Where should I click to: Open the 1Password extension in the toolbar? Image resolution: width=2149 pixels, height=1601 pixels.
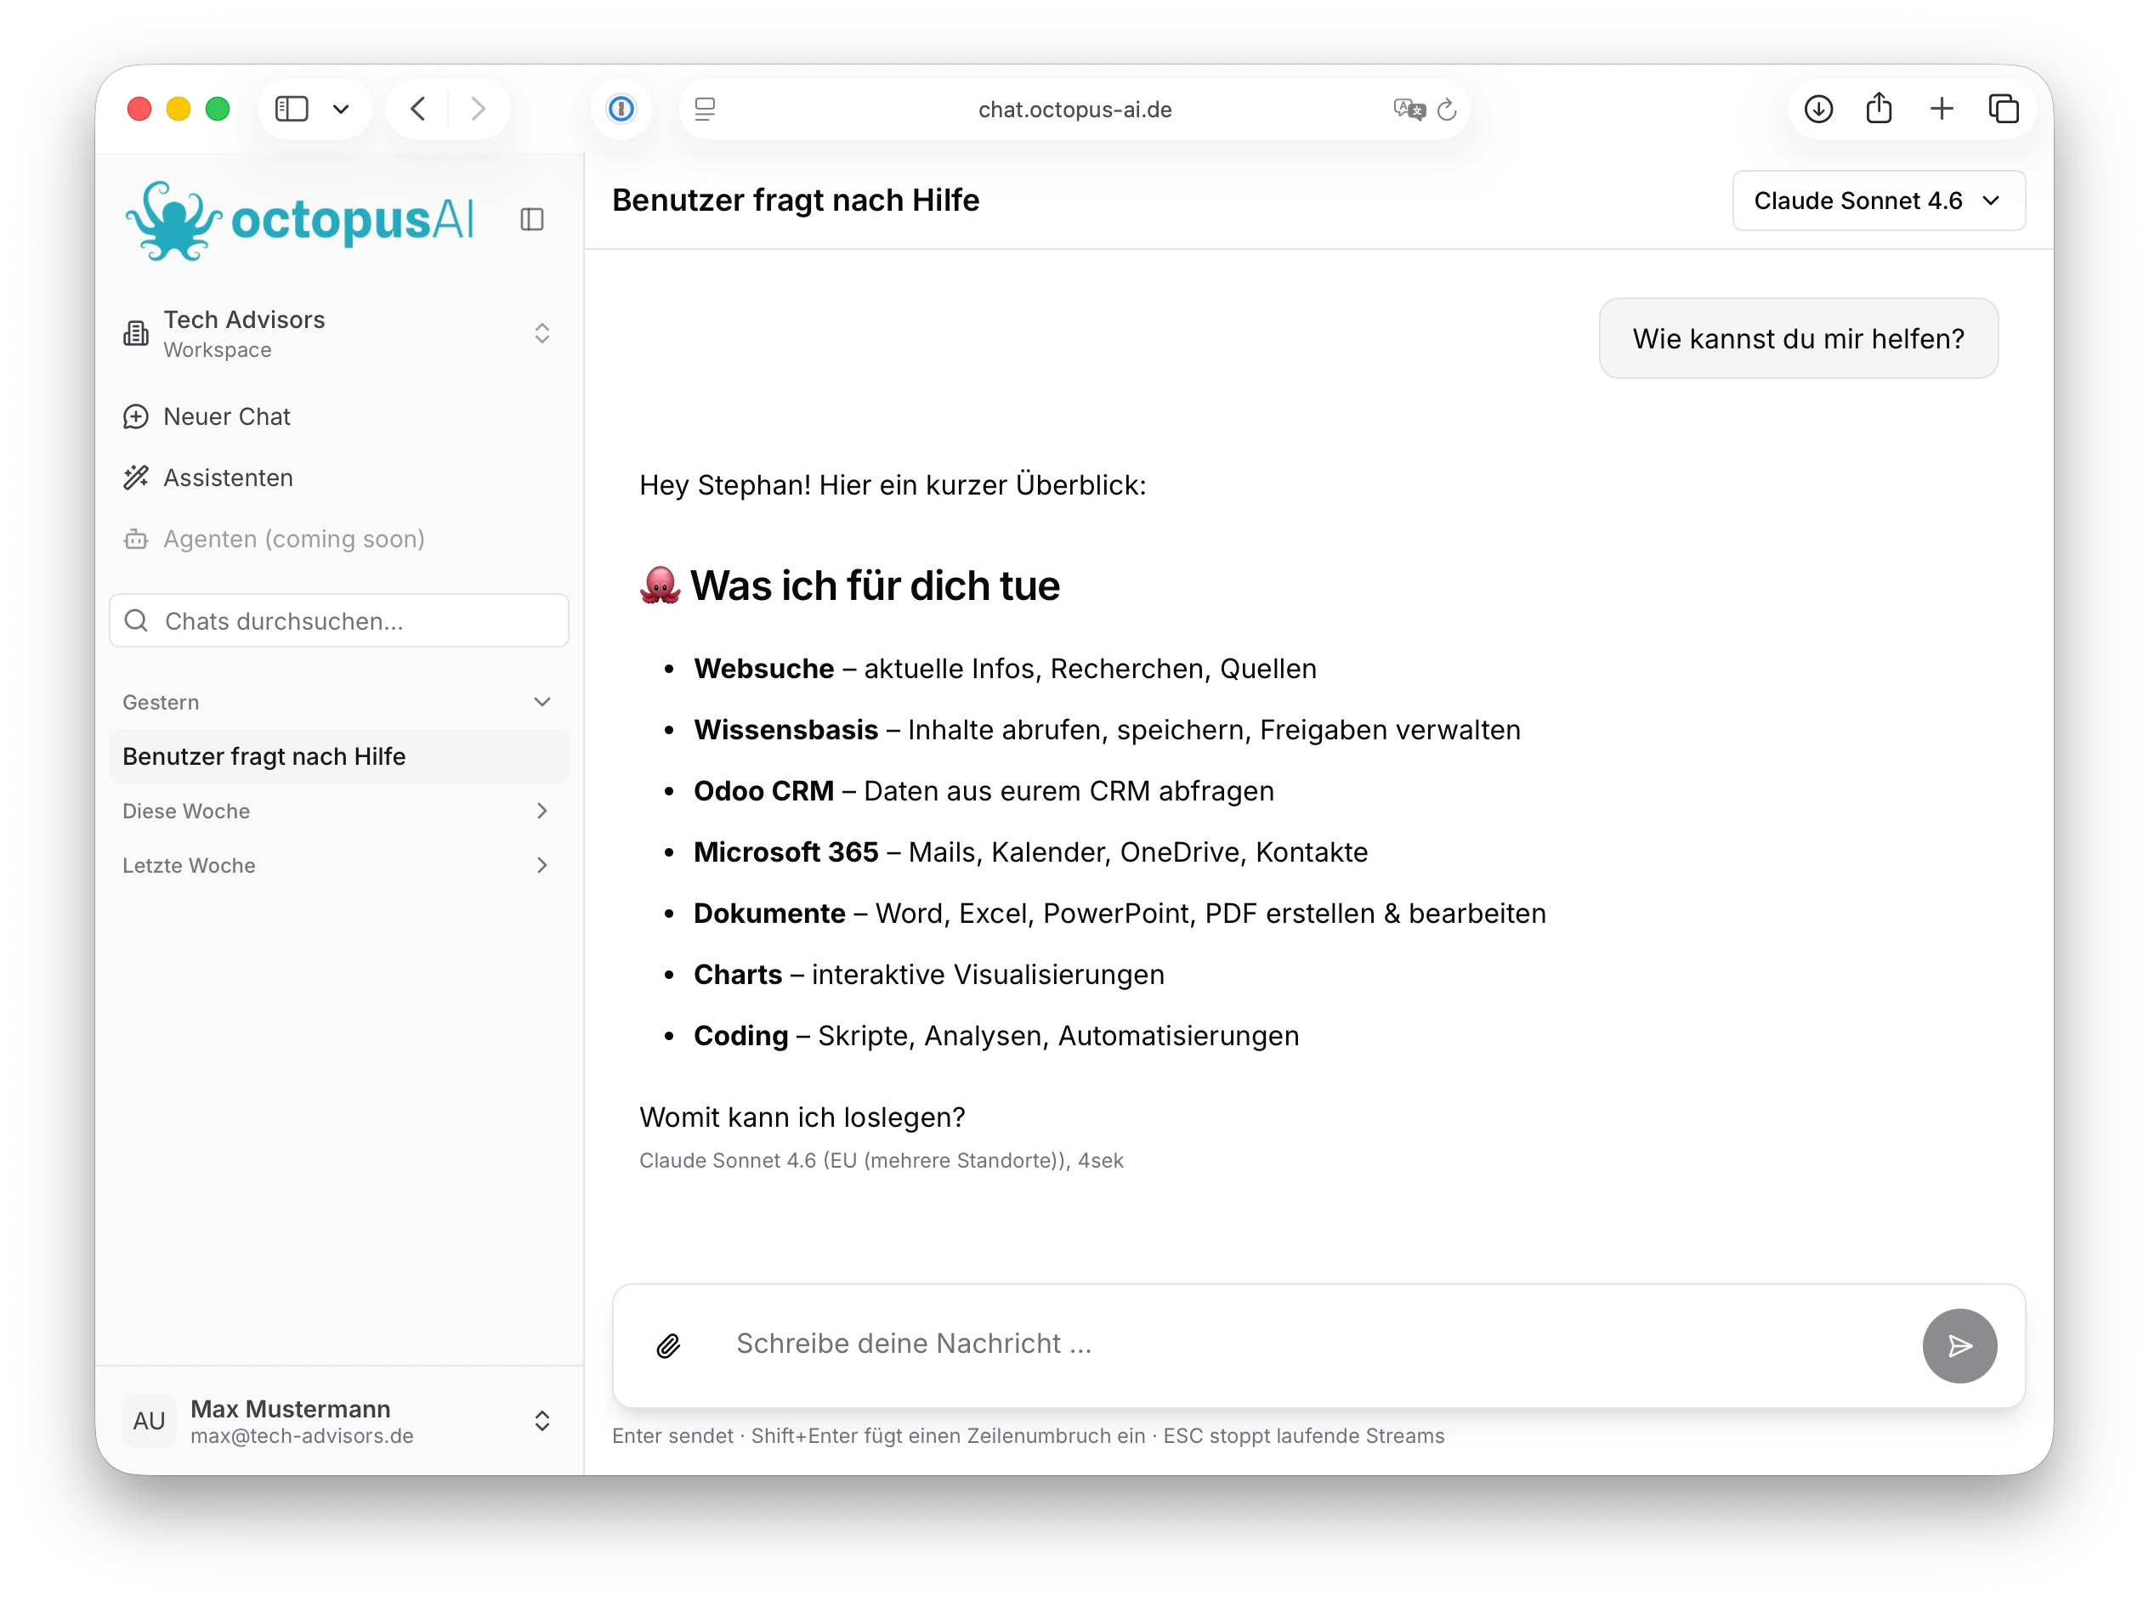621,109
